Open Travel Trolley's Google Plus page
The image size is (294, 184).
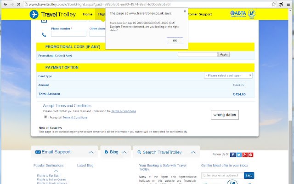click(x=245, y=155)
